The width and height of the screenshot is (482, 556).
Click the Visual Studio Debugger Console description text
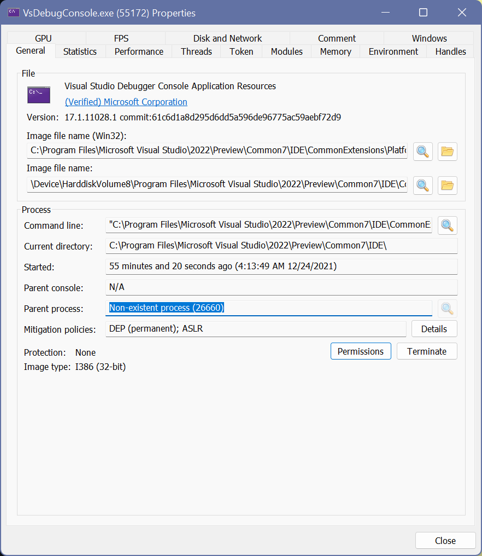tap(170, 86)
